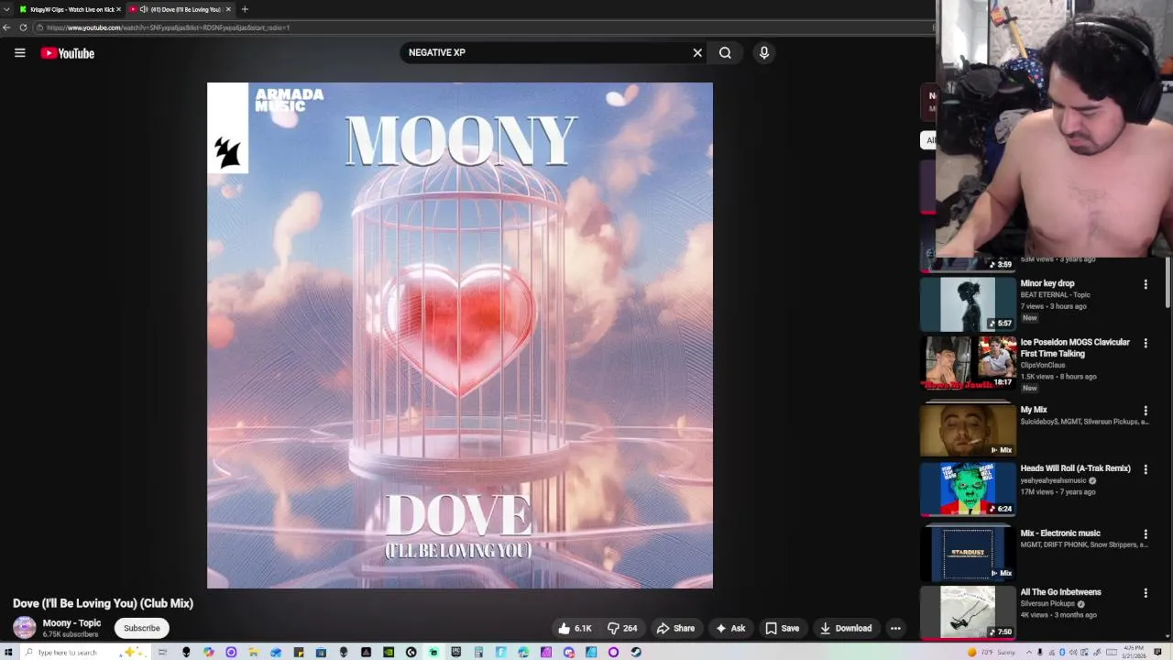Select the Dove (I'll Be Loving You) tab
Image resolution: width=1173 pixels, height=660 pixels.
[181, 9]
